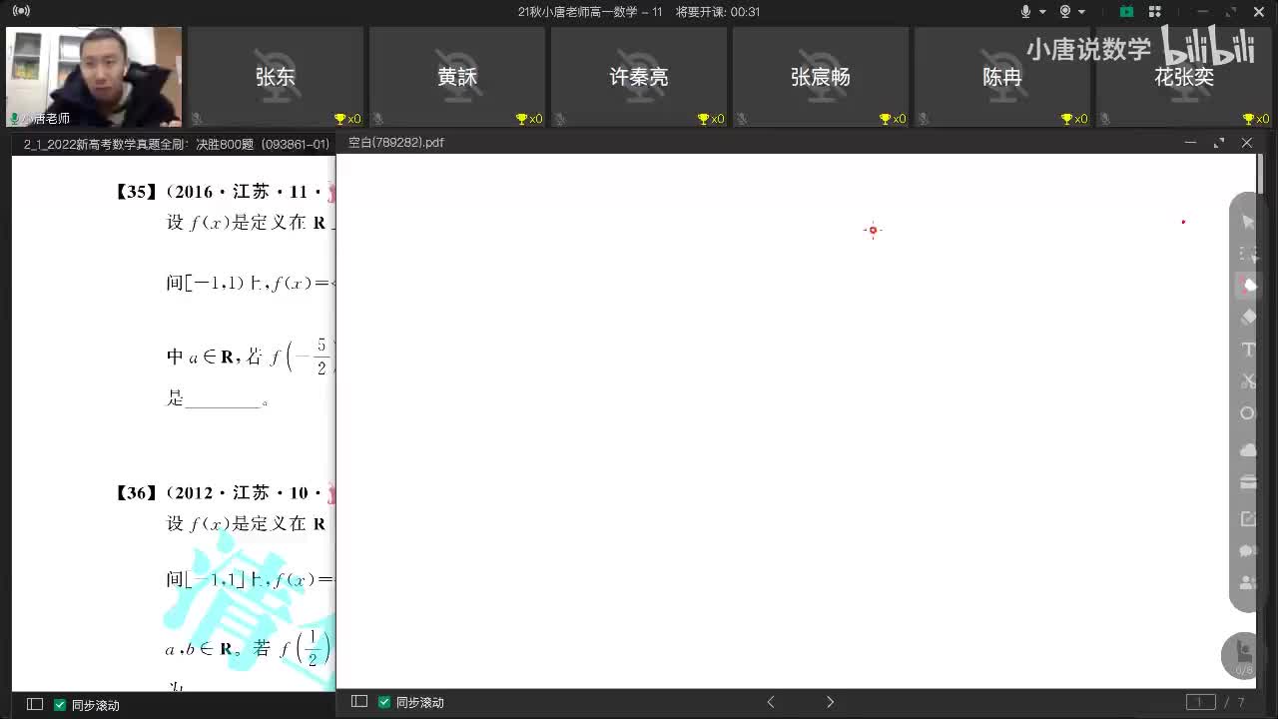Select the circle shape tool
Image resolution: width=1278 pixels, height=719 pixels.
click(x=1247, y=413)
